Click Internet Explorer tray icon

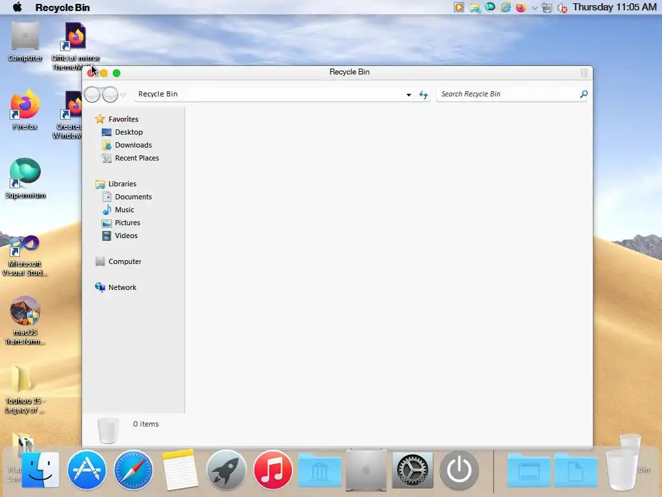(x=506, y=7)
